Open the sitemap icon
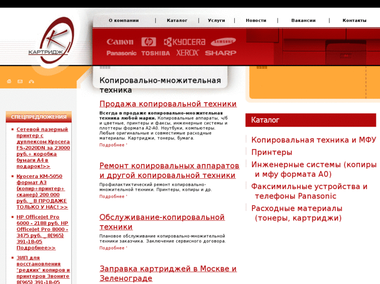This screenshot has height=284, width=380. coord(31,81)
